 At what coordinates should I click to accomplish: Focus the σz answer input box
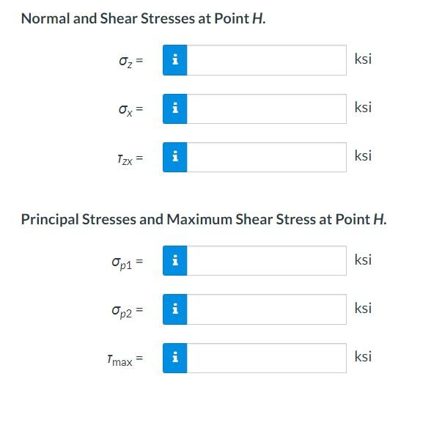pos(267,60)
